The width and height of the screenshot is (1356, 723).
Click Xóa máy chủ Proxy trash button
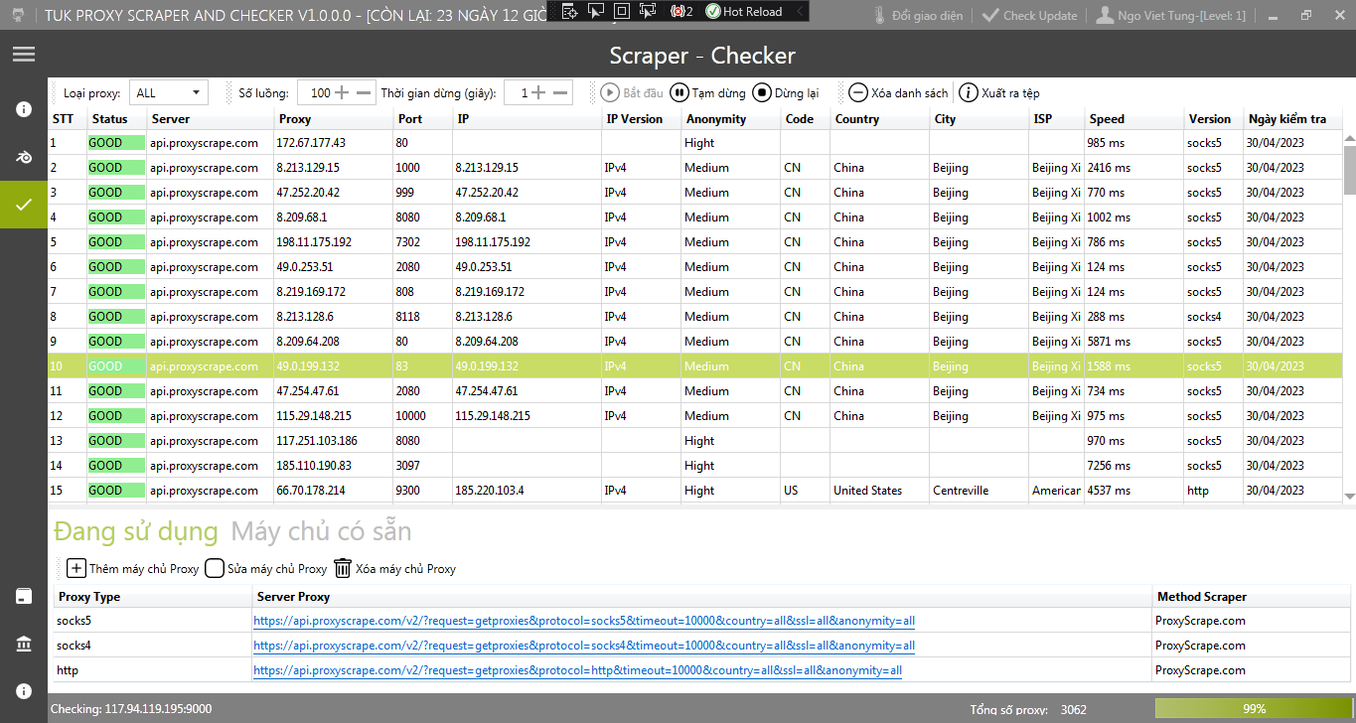(394, 569)
